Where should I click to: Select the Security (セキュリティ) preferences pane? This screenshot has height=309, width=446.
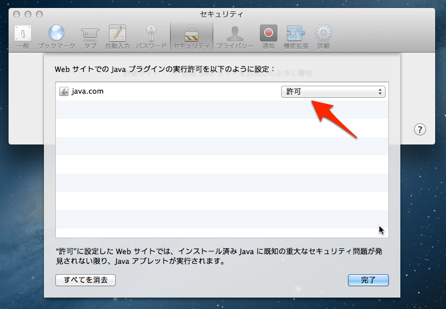coord(192,37)
